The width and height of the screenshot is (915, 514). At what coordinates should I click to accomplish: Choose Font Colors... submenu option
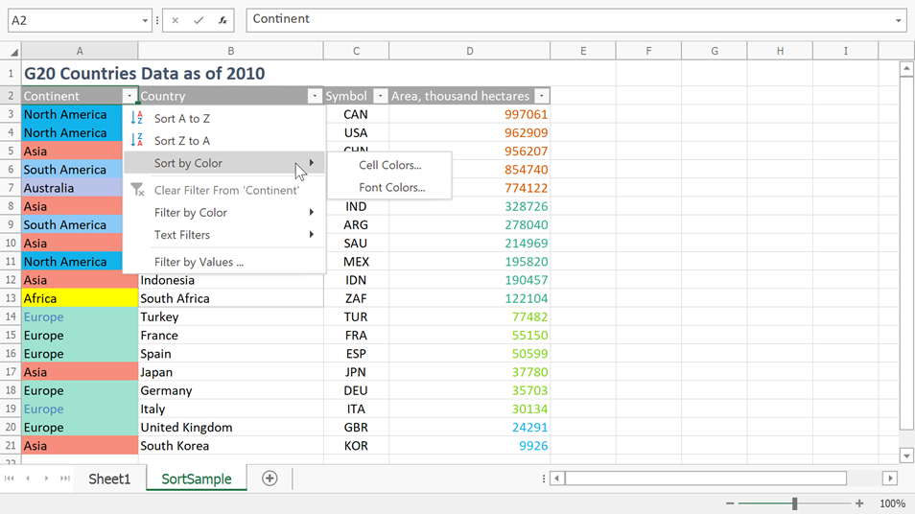click(x=389, y=187)
